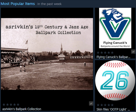The image size is (136, 112).
Task: Click the middle rating star under asrivkin's collection
Action: coord(11,105)
